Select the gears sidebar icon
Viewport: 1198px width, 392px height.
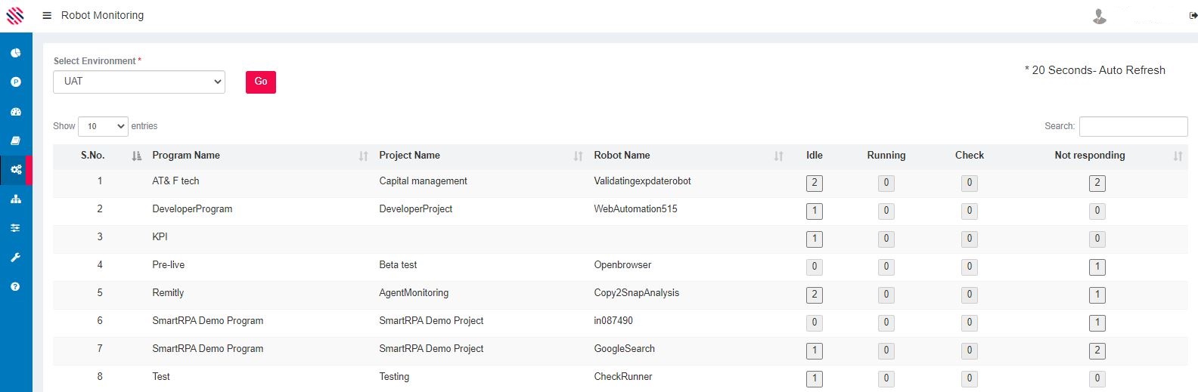16,170
